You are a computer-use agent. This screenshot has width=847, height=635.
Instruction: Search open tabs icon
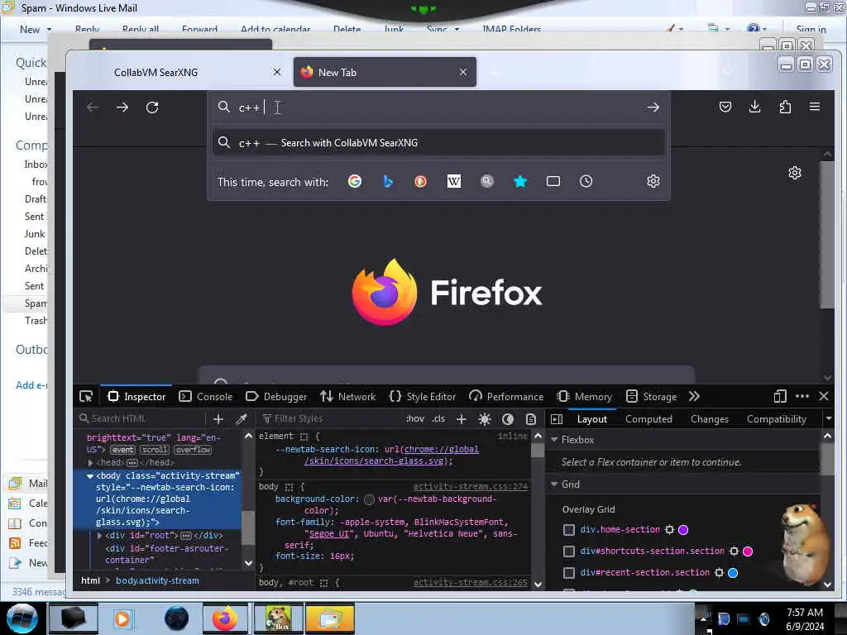[553, 181]
